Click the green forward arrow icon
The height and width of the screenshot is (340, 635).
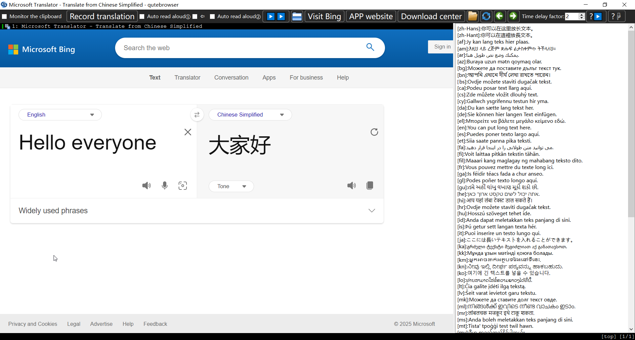click(x=513, y=16)
